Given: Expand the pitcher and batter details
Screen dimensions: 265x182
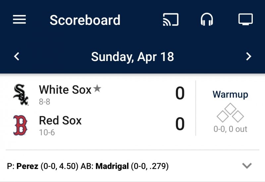Looking at the screenshot, I should (x=247, y=166).
